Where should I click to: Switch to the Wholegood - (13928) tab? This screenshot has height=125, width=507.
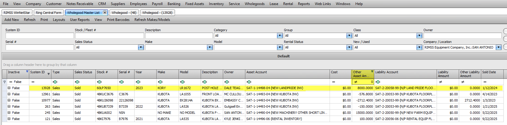[x=157, y=13]
